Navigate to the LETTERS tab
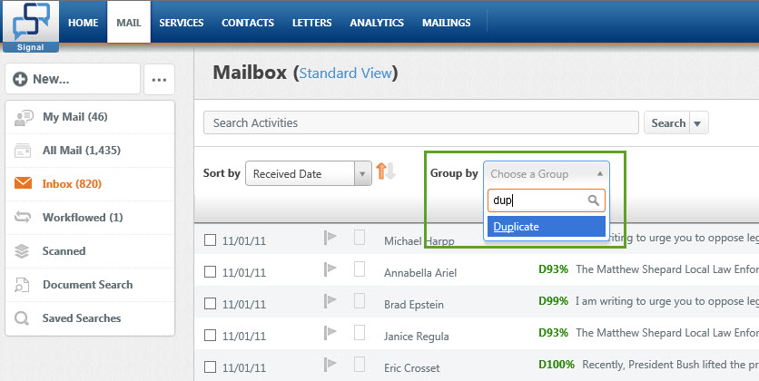The height and width of the screenshot is (381, 759). (x=311, y=23)
